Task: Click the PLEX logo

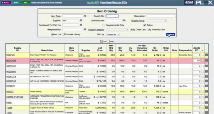Action: pyautogui.click(x=204, y=2)
